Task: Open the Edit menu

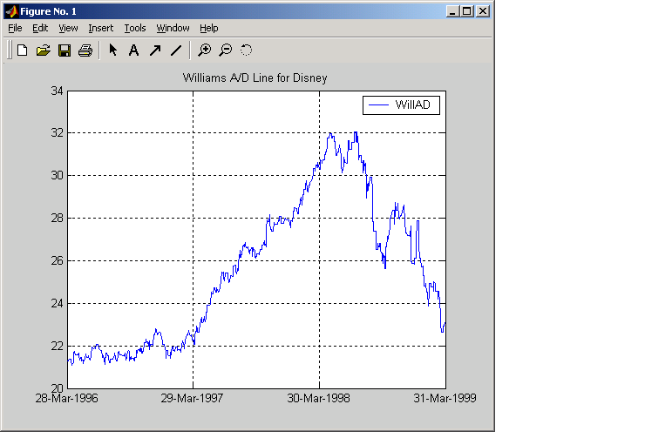Action: pyautogui.click(x=40, y=28)
